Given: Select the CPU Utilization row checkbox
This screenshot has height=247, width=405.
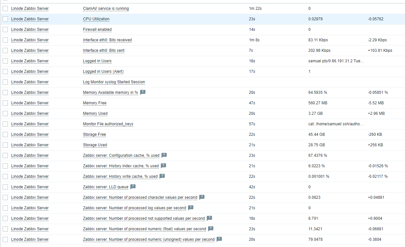Looking at the screenshot, I should (x=5, y=19).
